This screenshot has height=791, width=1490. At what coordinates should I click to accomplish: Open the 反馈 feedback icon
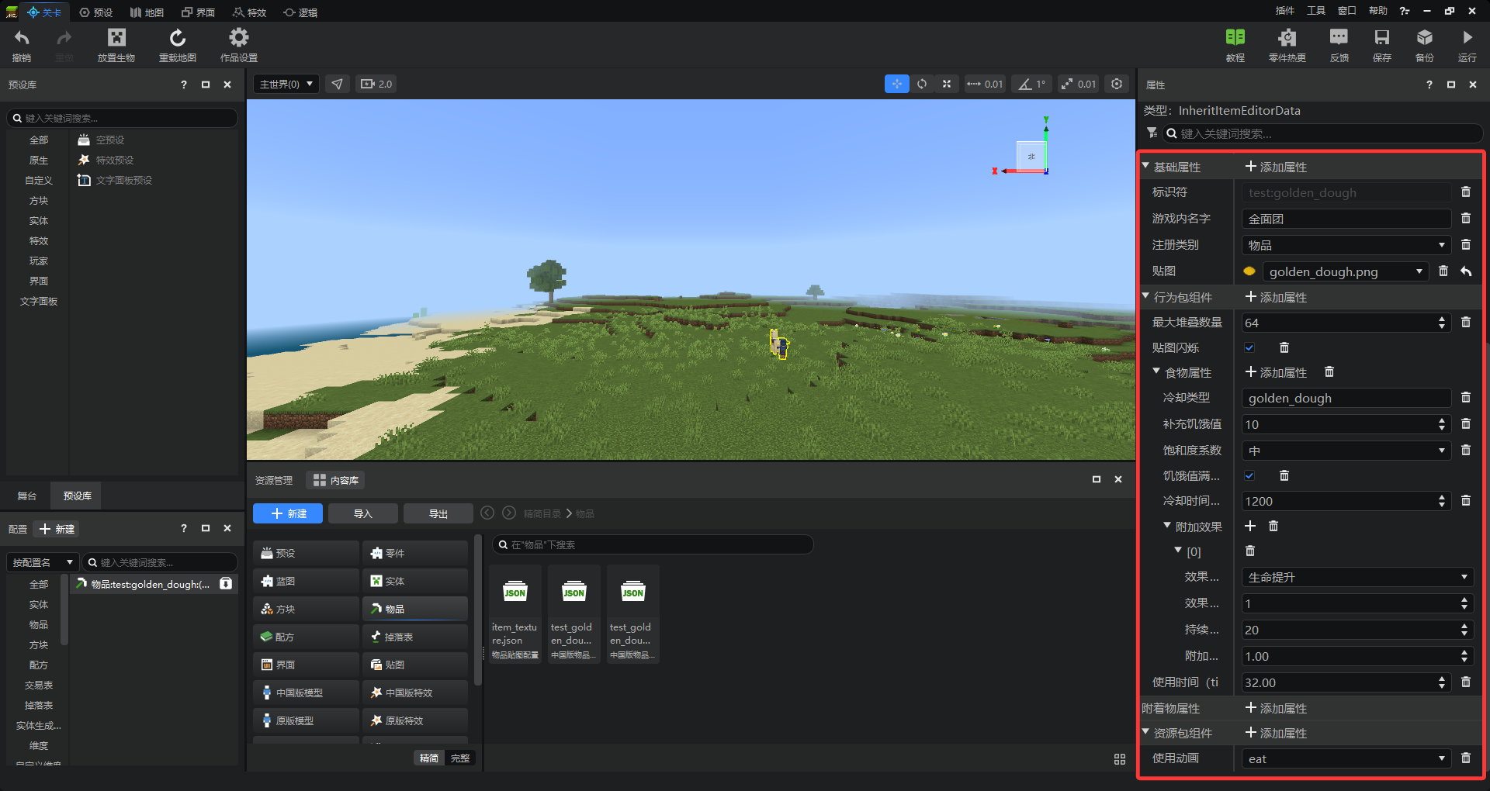click(1339, 37)
